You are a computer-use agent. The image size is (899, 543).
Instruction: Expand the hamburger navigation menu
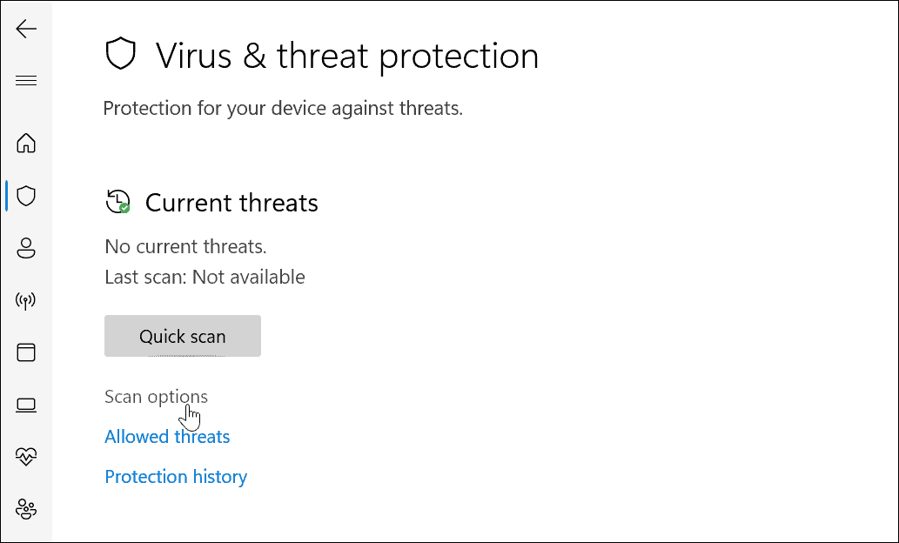[x=26, y=81]
